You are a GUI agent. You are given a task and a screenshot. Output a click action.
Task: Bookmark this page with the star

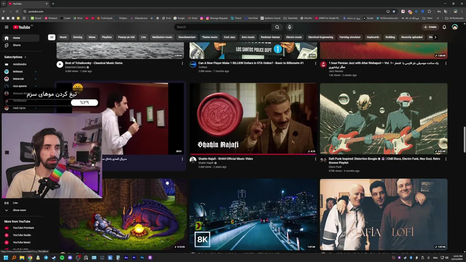click(x=394, y=11)
